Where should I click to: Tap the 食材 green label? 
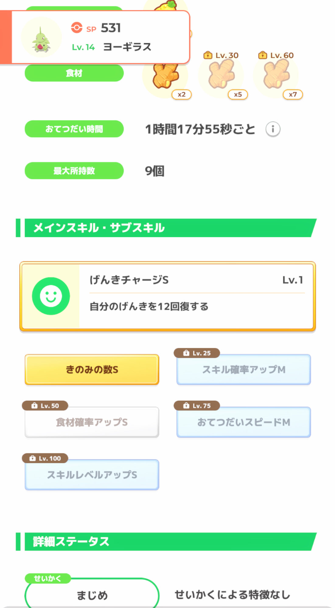pos(74,73)
